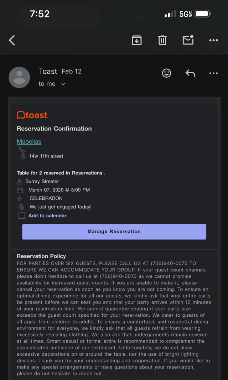Image resolution: width=228 pixels, height=380 pixels.
Task: Open the Mabellas restaurant link
Action: pos(29,142)
